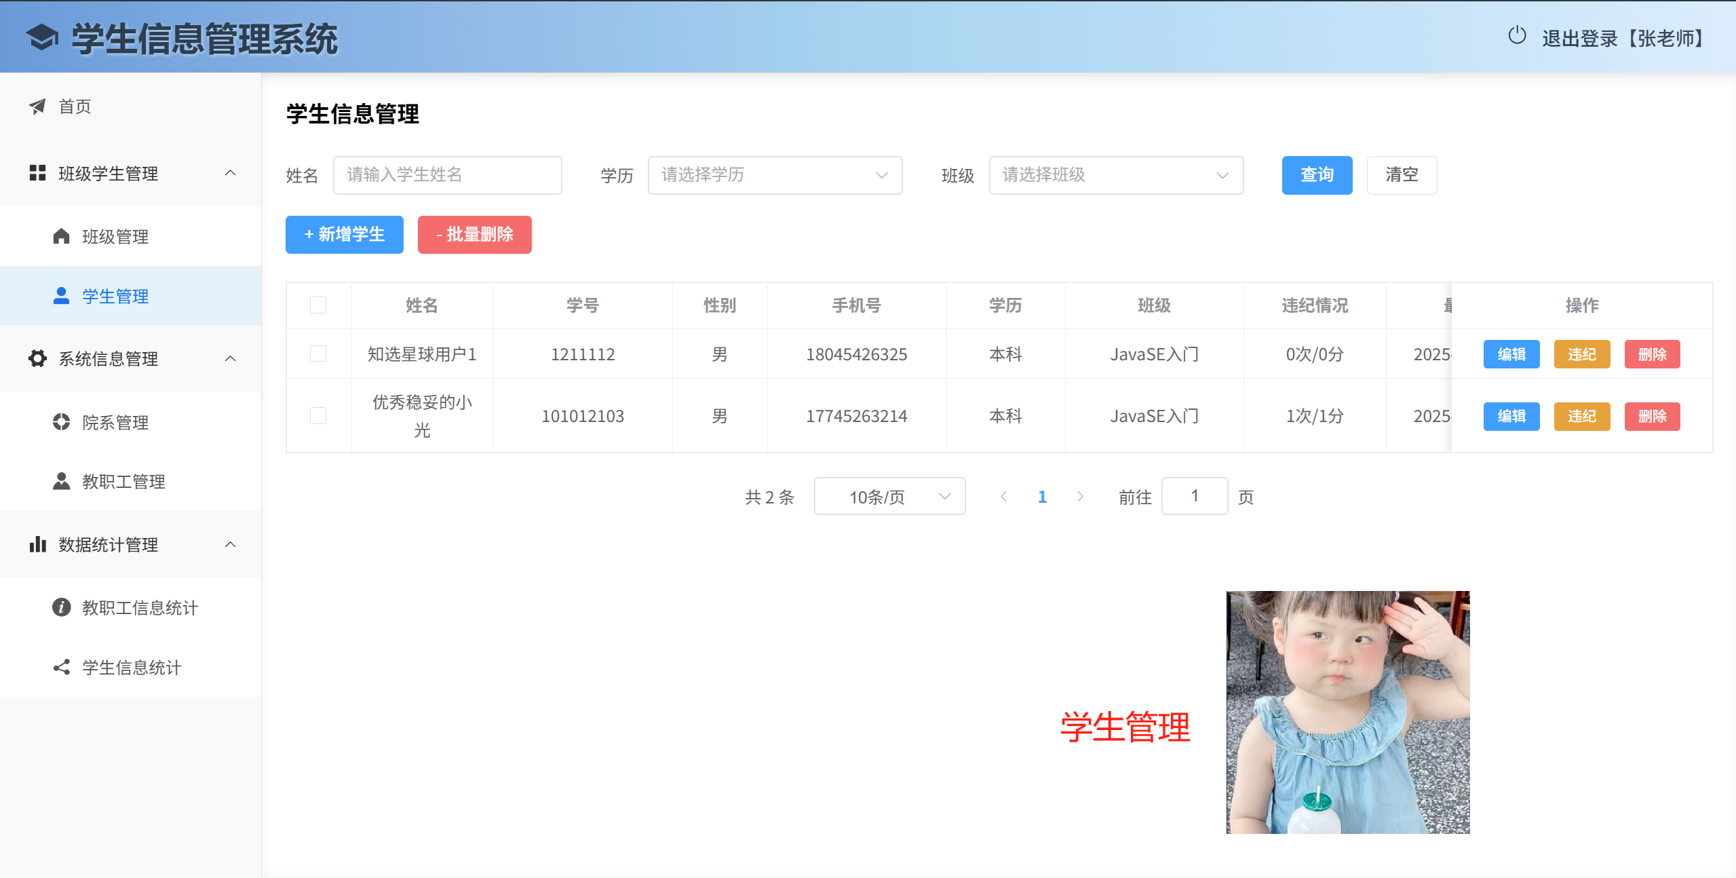Check the row for student 101012103
This screenshot has width=1736, height=878.
point(318,415)
